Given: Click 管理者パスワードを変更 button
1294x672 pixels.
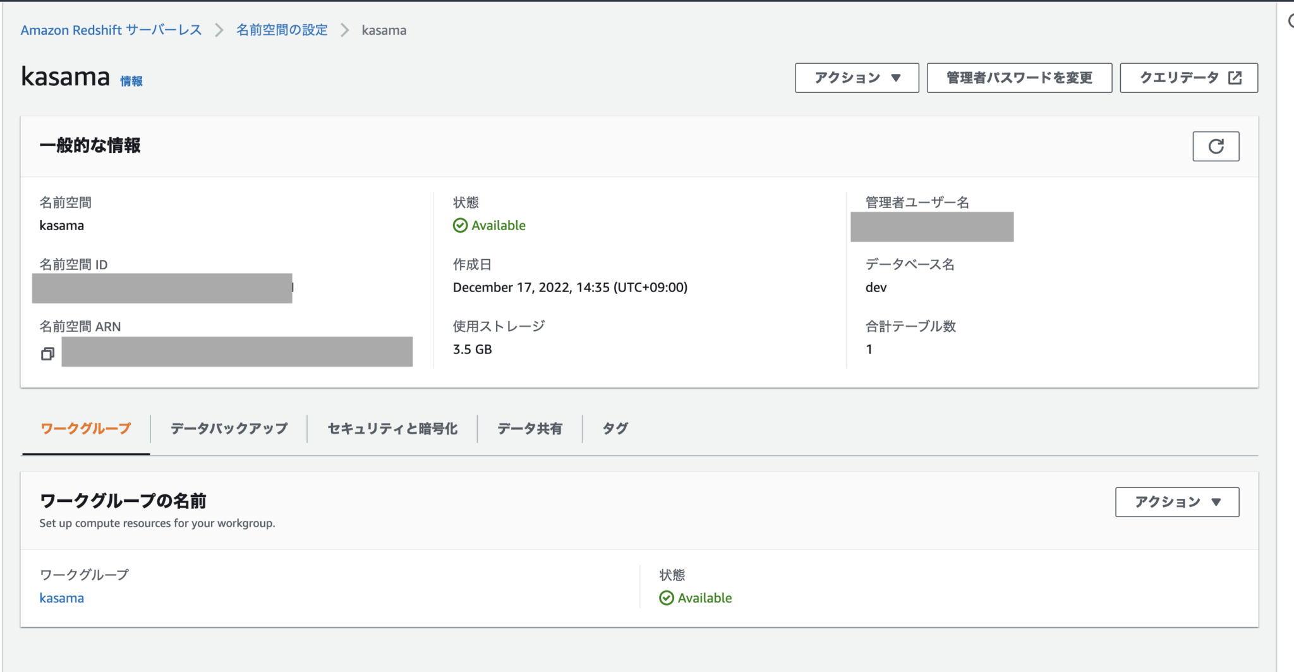Looking at the screenshot, I should pos(1019,77).
